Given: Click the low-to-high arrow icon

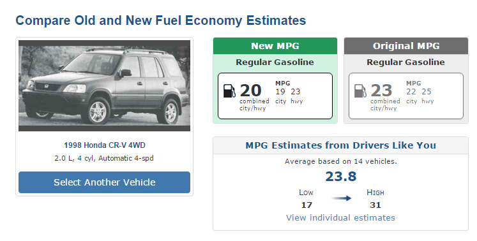Looking at the screenshot, I should [x=342, y=198].
